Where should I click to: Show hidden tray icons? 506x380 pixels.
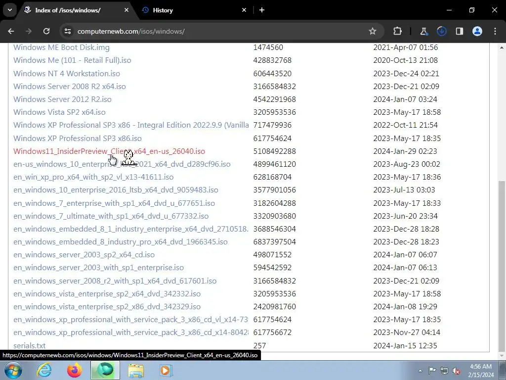(420, 371)
